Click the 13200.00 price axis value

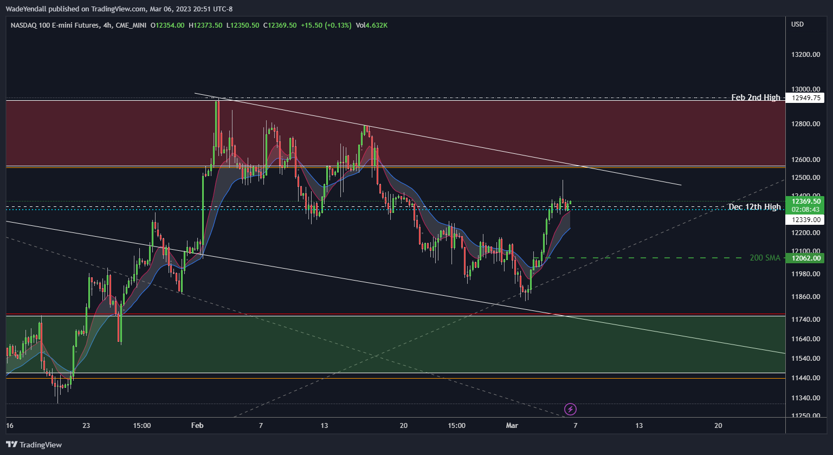pos(805,55)
